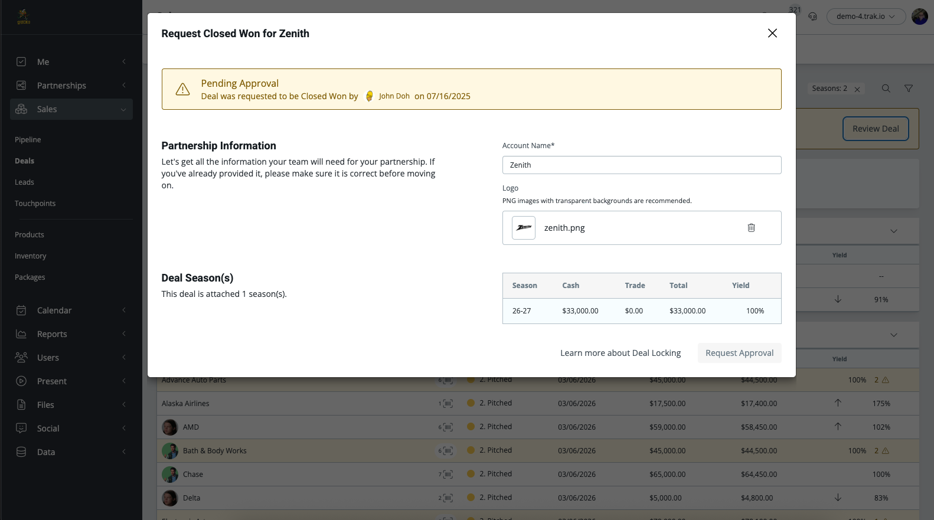The width and height of the screenshot is (934, 520).
Task: Expand the Reports menu chevron
Action: (x=124, y=334)
